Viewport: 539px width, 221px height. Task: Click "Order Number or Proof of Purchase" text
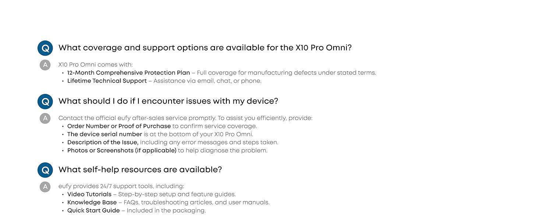click(119, 126)
